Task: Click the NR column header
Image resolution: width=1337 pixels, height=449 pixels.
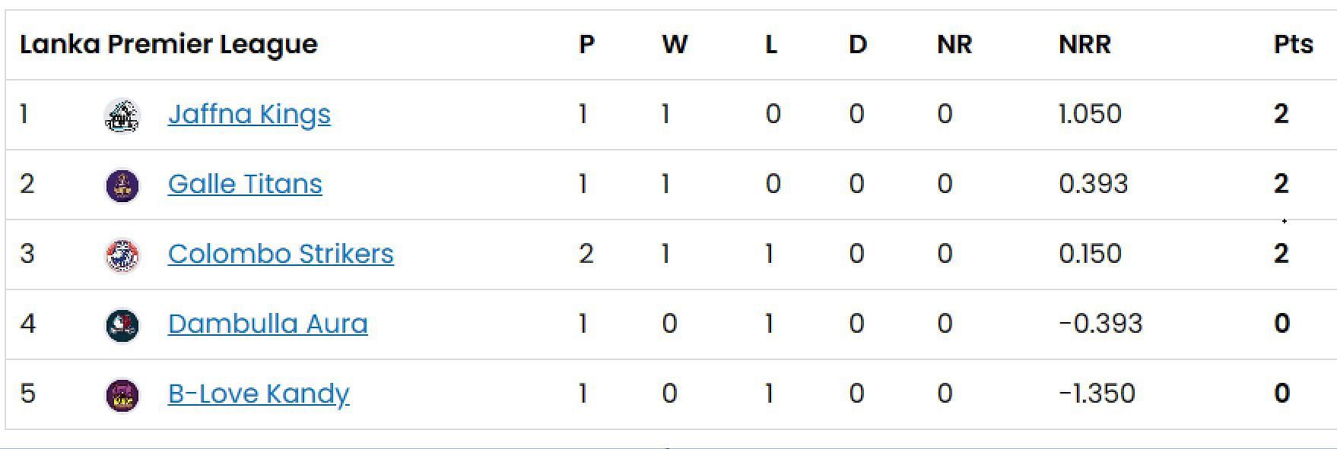Action: 954,44
